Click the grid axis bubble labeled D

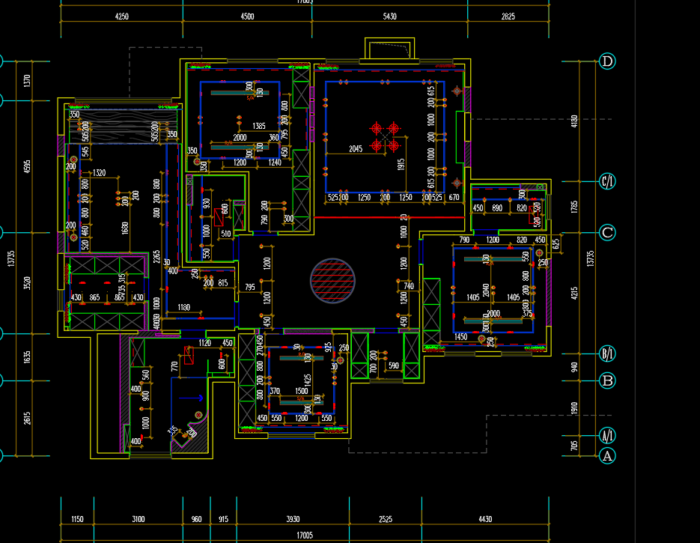point(608,61)
